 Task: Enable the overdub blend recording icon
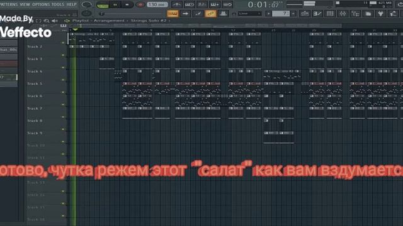coord(215,4)
